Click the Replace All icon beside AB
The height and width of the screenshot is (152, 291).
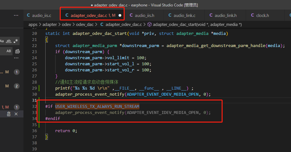pyautogui.click(x=17, y=51)
